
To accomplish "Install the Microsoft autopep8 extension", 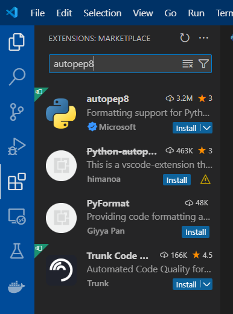I will coord(187,128).
